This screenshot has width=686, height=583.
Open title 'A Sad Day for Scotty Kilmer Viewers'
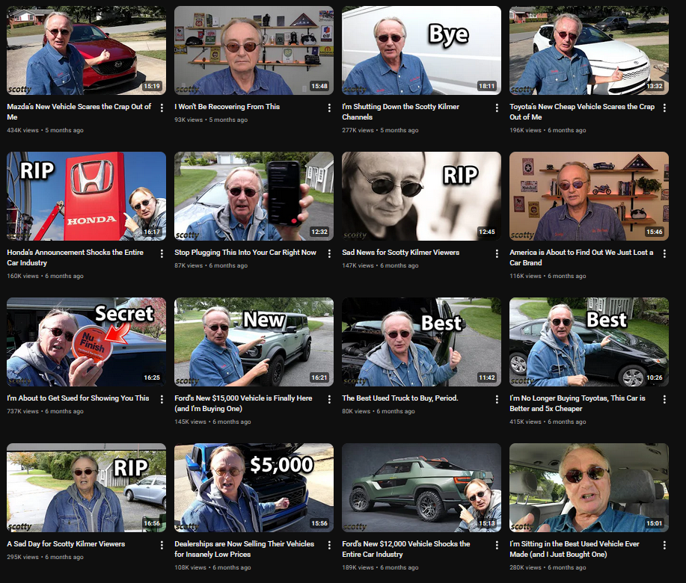pyautogui.click(x=66, y=544)
